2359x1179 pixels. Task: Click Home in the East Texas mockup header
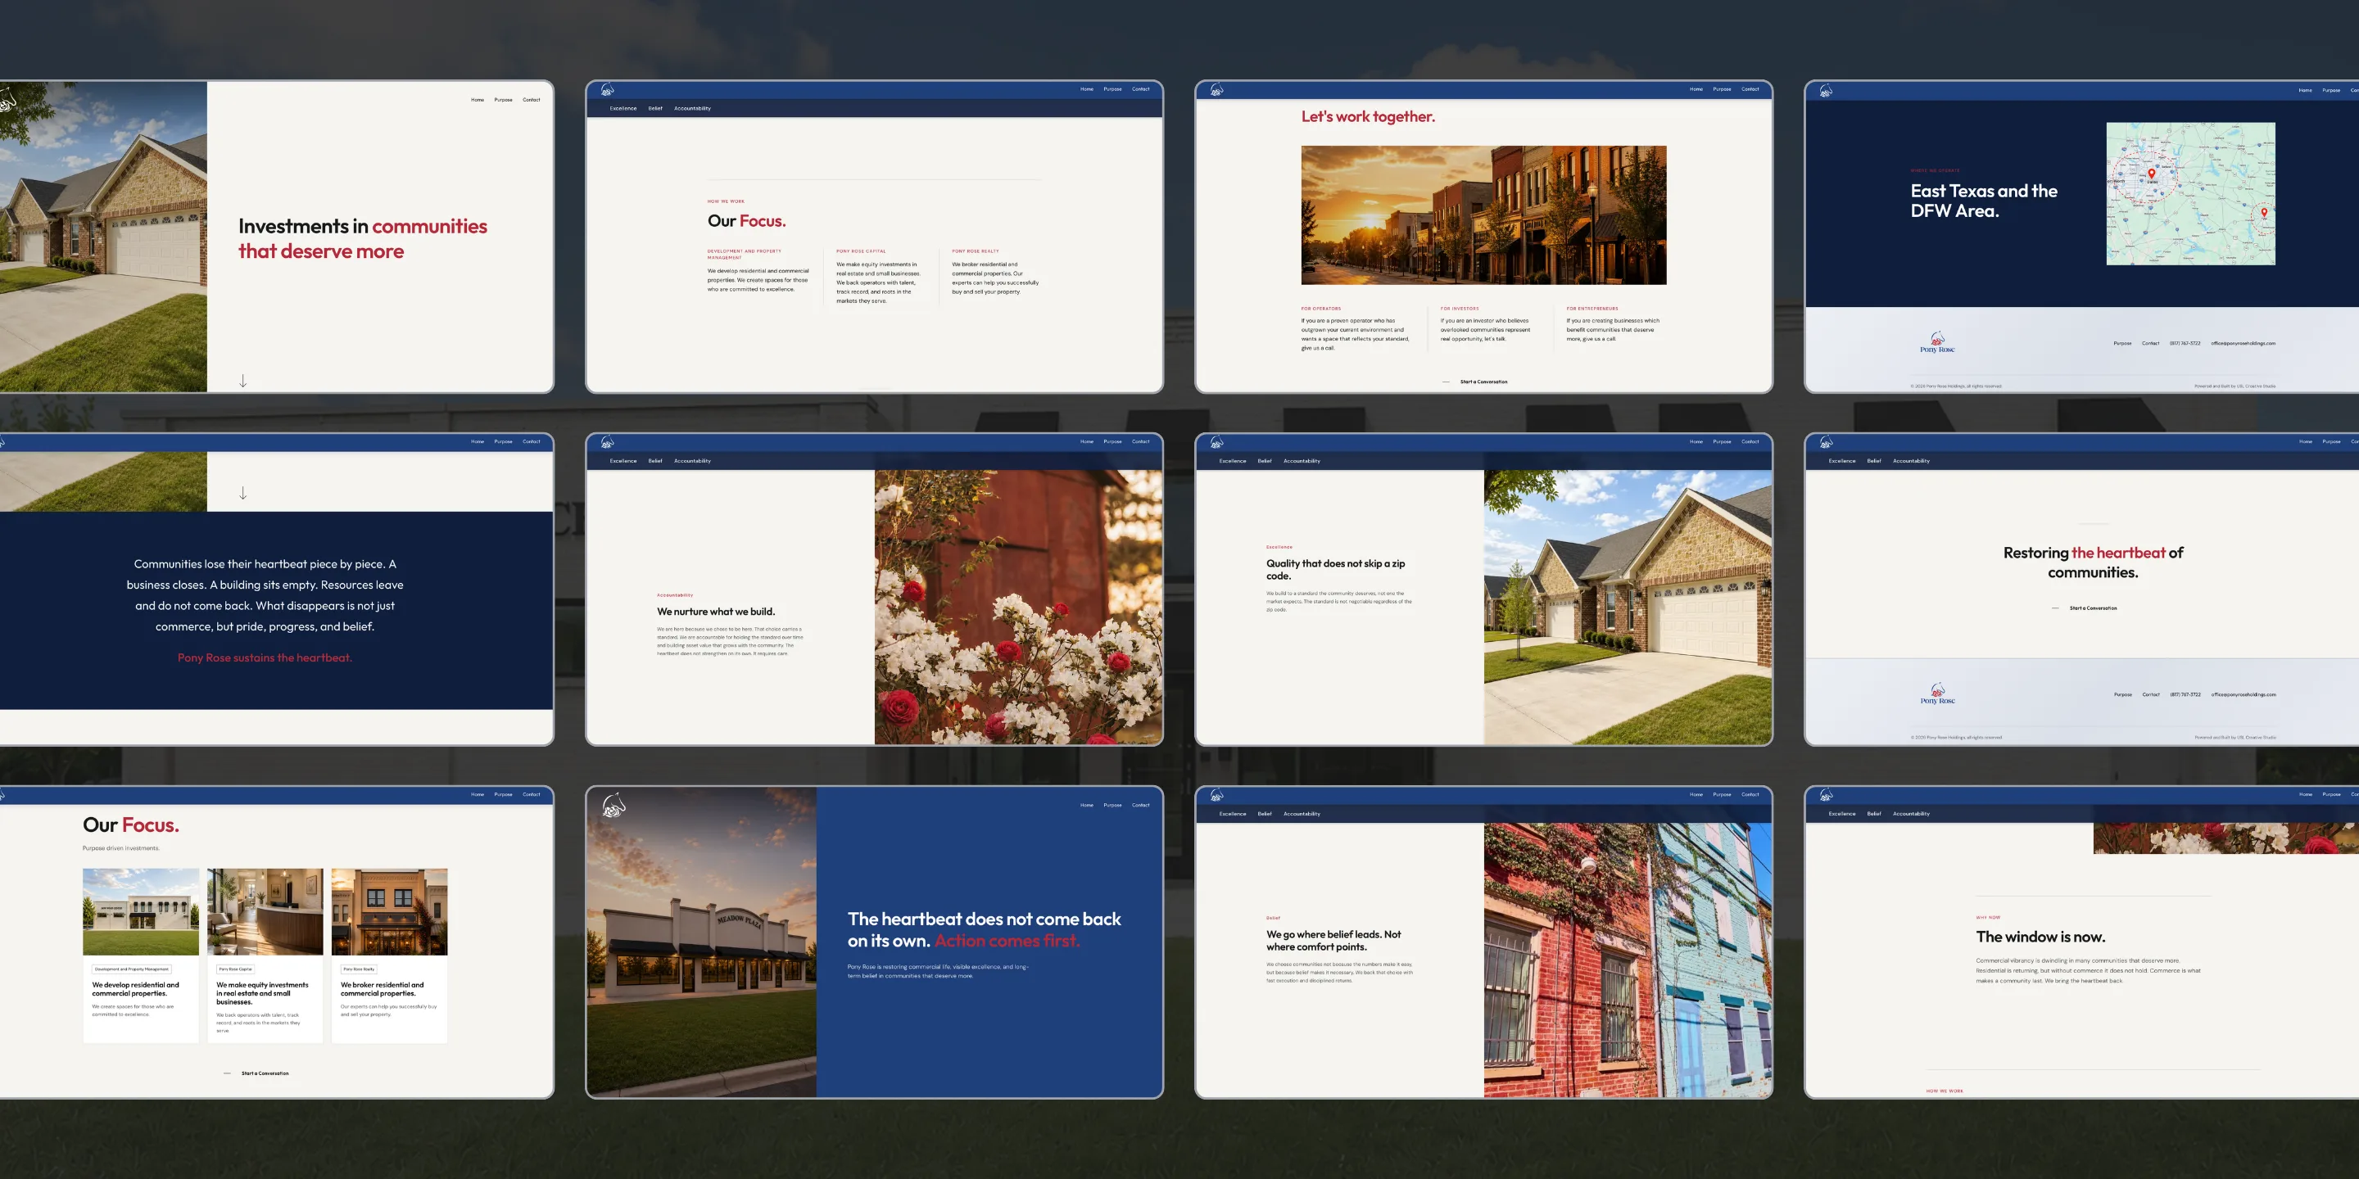click(2305, 90)
